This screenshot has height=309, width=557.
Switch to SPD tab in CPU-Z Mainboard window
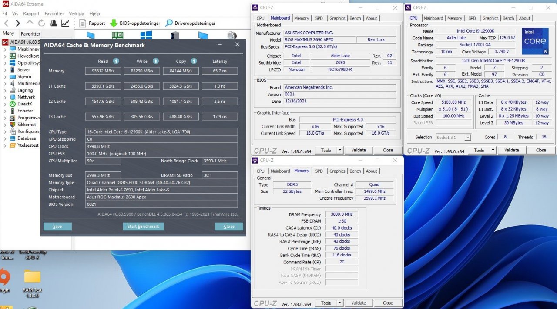tap(319, 18)
